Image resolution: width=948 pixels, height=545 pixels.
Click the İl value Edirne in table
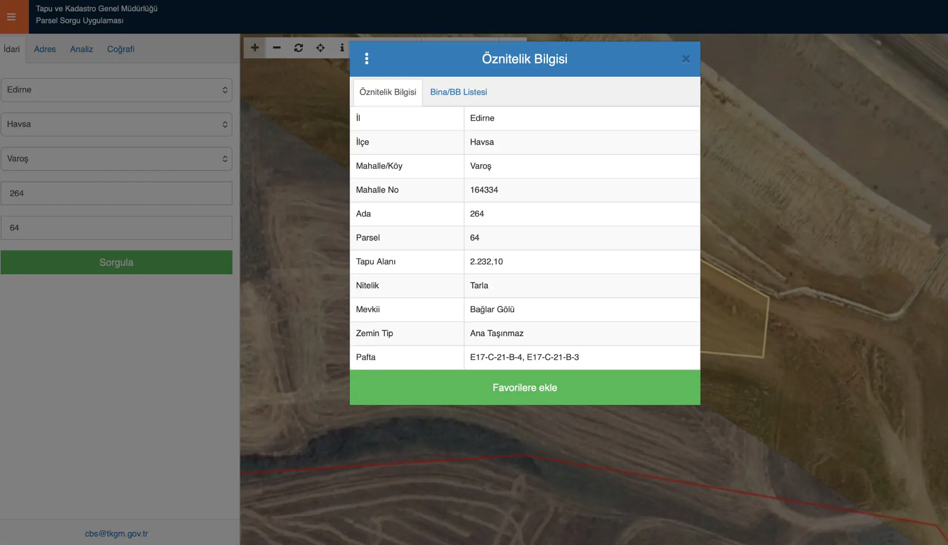point(482,118)
